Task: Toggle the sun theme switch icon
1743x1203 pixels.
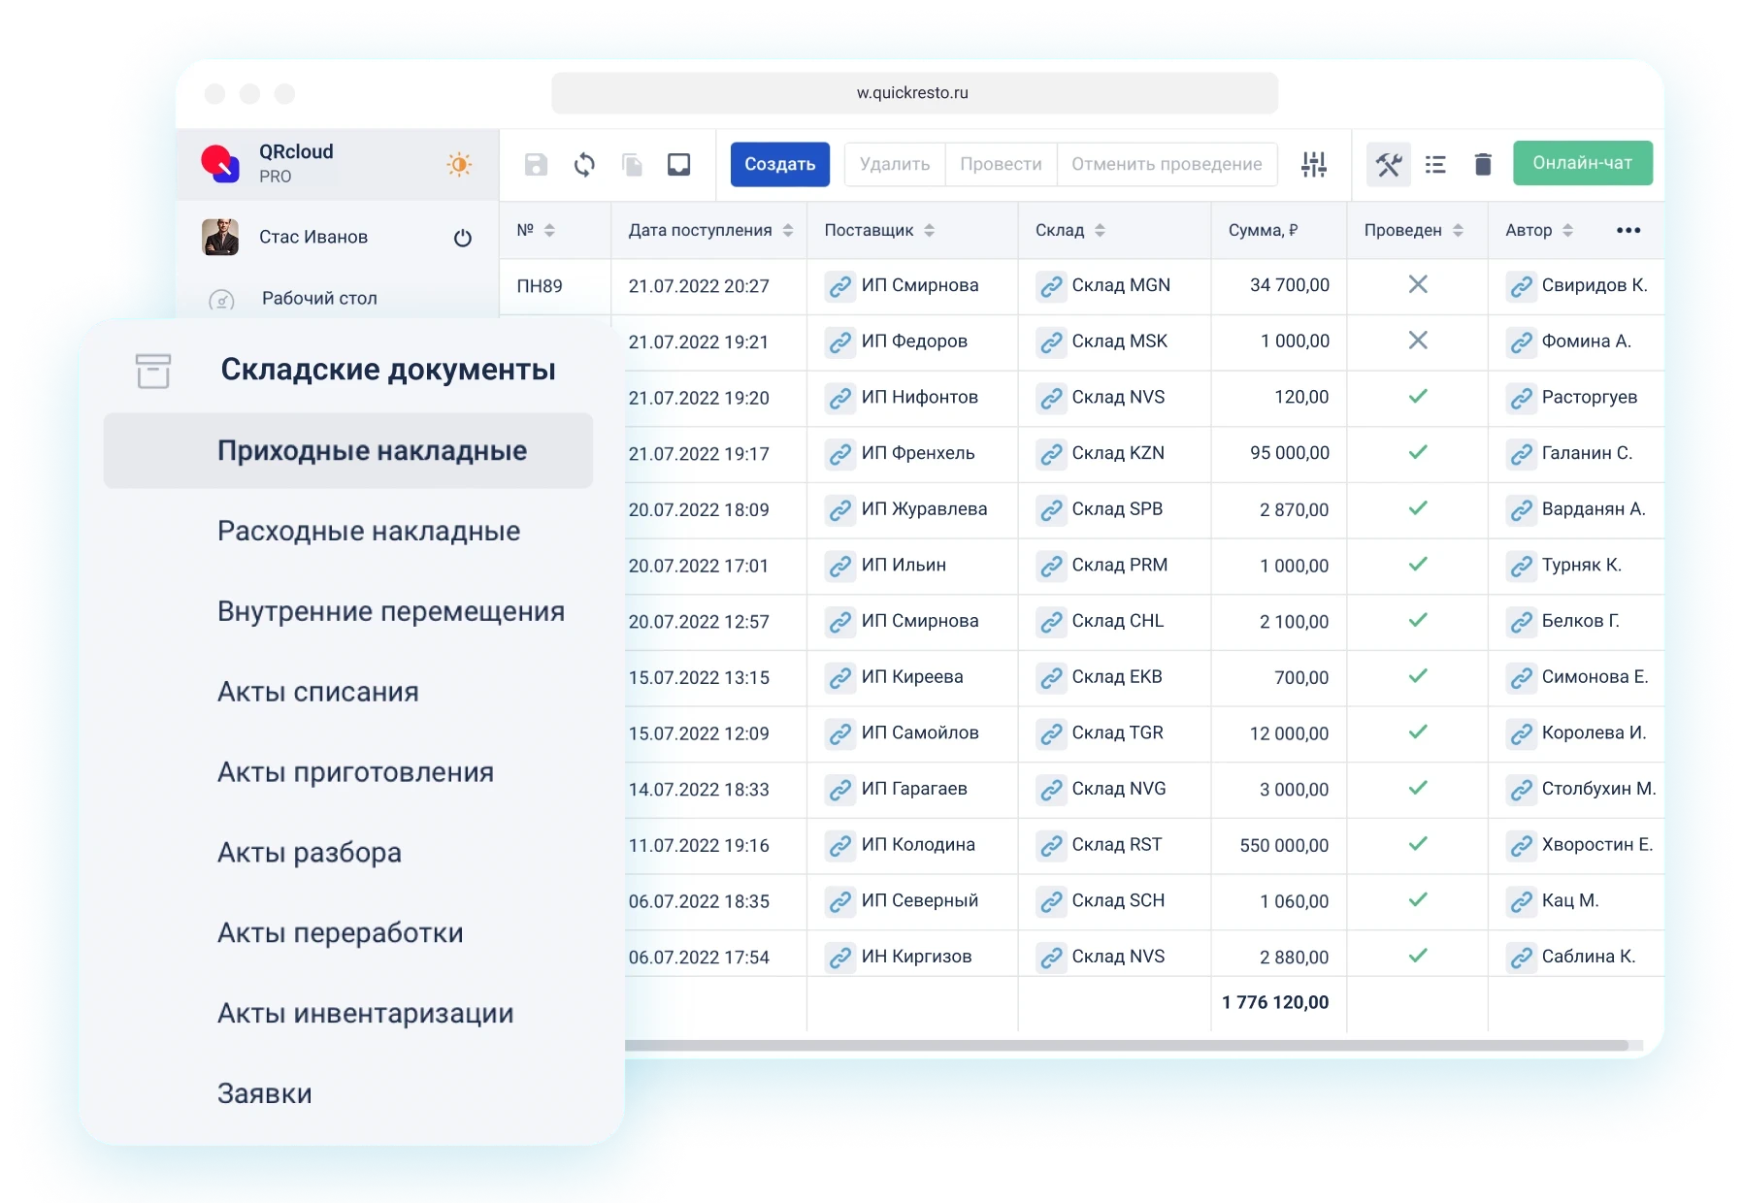Action: click(459, 164)
